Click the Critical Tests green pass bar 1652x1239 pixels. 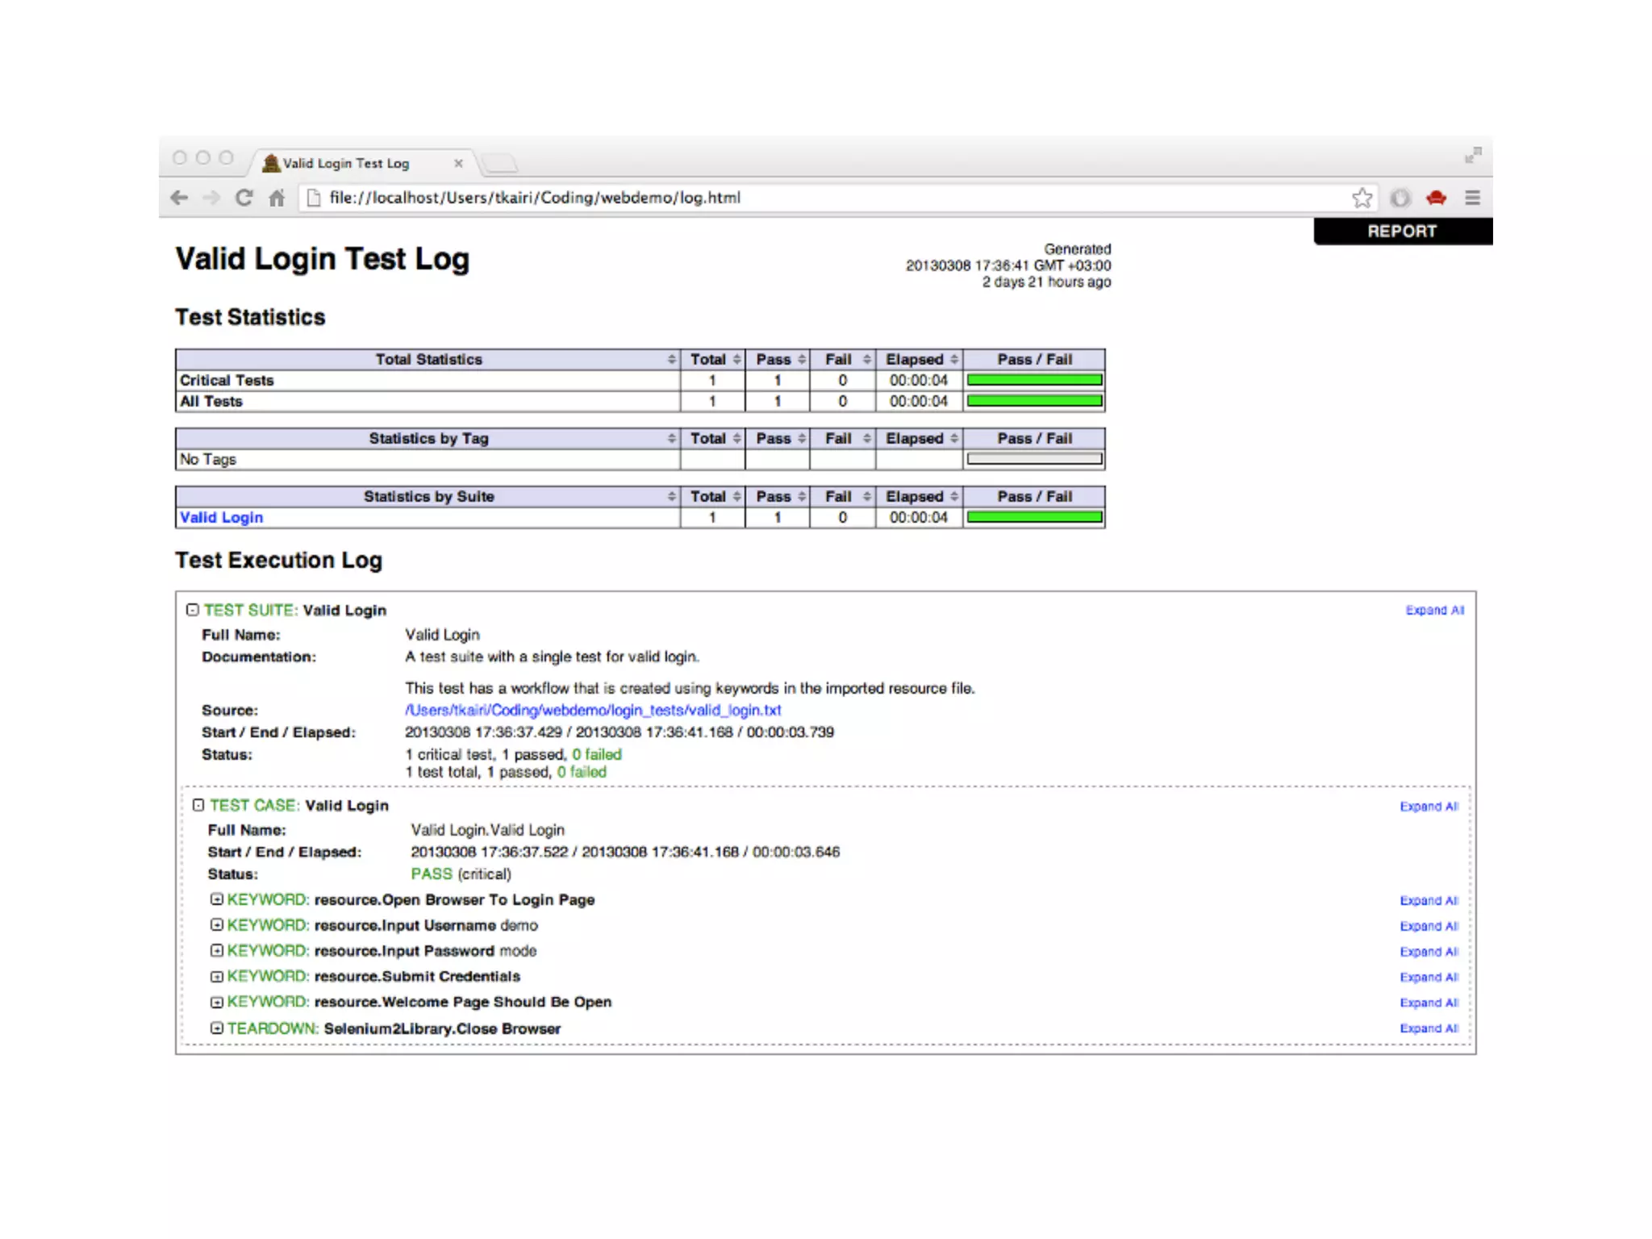coord(1034,380)
